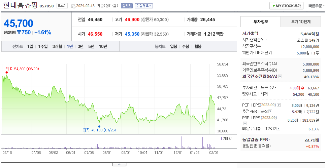Image resolution: width=326 pixels, height=168 pixels.
Task: Select the 1일 line chart period
Action: [30, 46]
